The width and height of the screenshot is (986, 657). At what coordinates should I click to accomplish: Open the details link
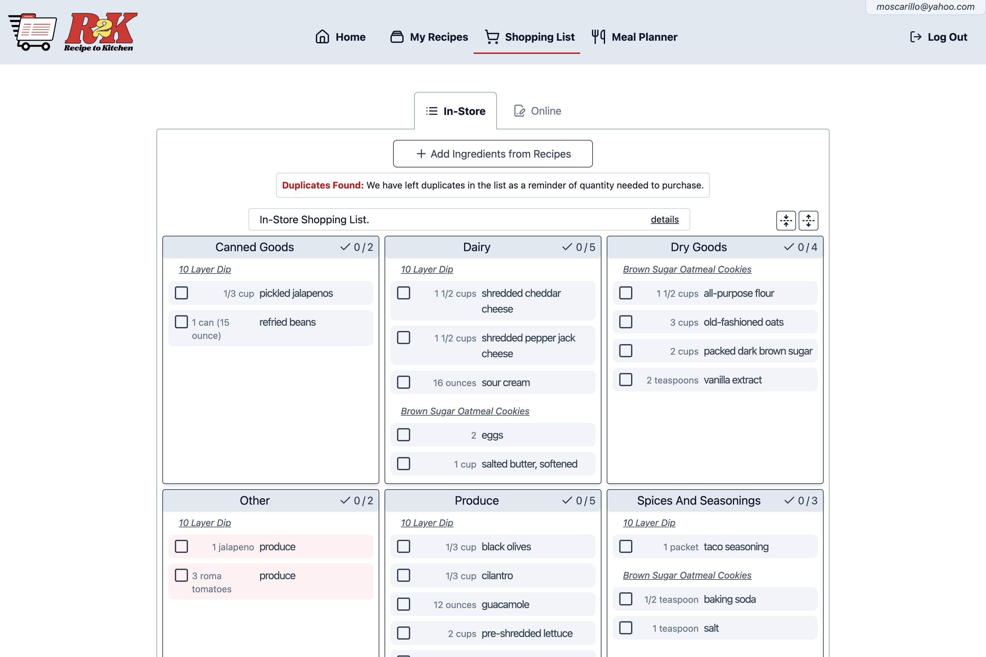click(664, 220)
